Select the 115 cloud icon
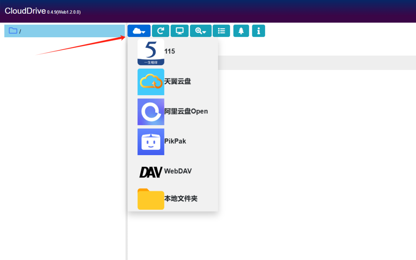Viewport: 416px width, 260px height. (x=151, y=52)
